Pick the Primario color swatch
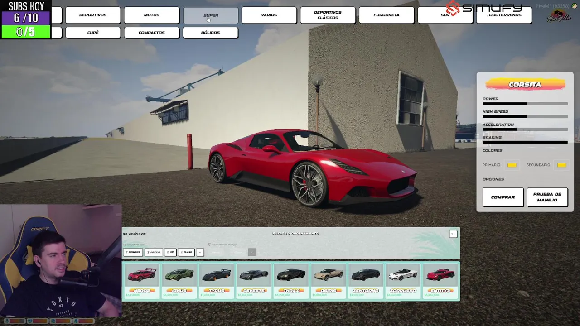Image resolution: width=580 pixels, height=326 pixels. tap(512, 165)
